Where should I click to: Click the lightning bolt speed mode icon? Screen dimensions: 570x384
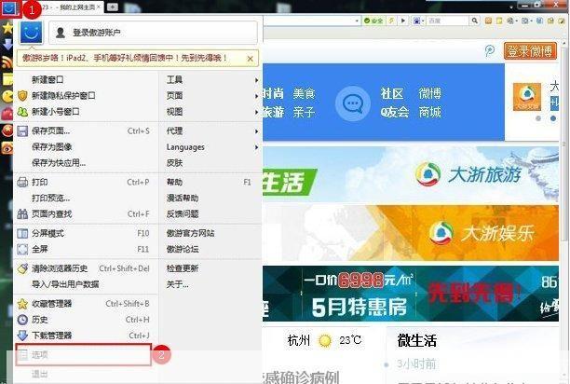(391, 21)
